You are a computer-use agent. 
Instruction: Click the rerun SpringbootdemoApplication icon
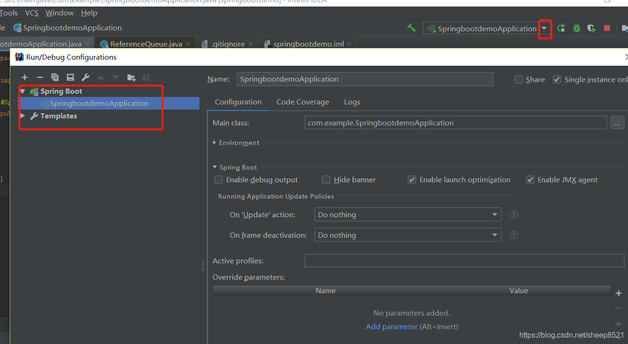(x=561, y=28)
